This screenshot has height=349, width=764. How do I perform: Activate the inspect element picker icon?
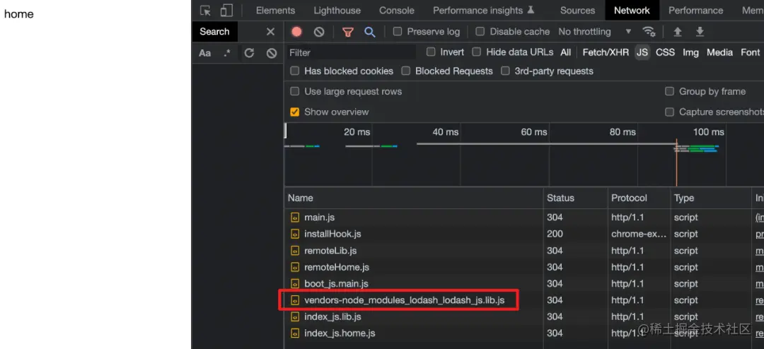pos(206,11)
